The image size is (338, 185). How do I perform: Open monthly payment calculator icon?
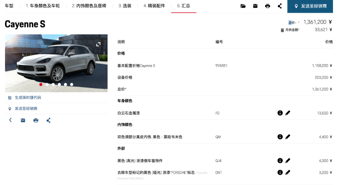tap(282, 30)
